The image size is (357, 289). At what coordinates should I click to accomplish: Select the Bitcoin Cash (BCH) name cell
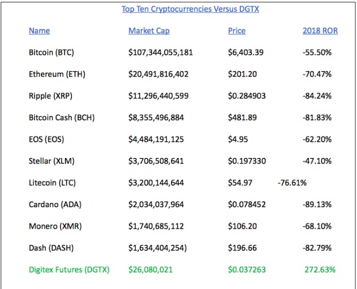(x=62, y=118)
